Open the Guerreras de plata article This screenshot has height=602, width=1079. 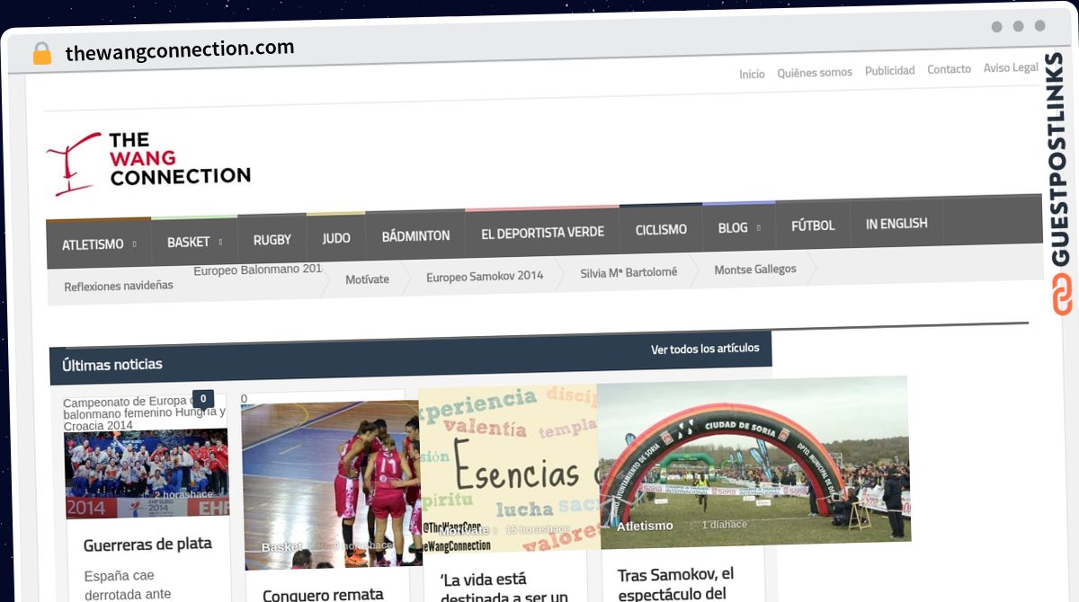[147, 544]
